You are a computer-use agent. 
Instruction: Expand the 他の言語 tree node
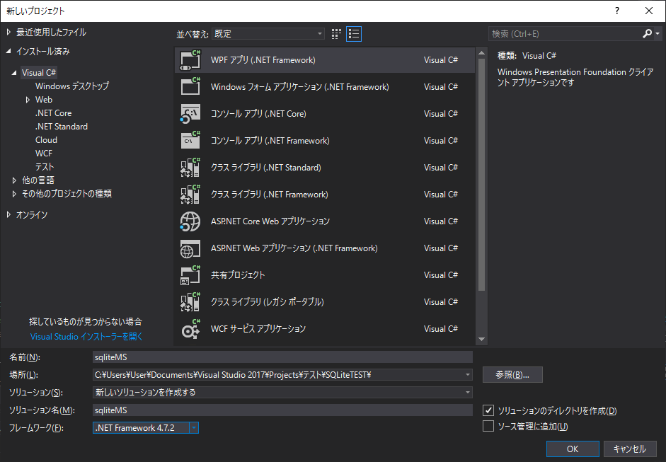13,180
